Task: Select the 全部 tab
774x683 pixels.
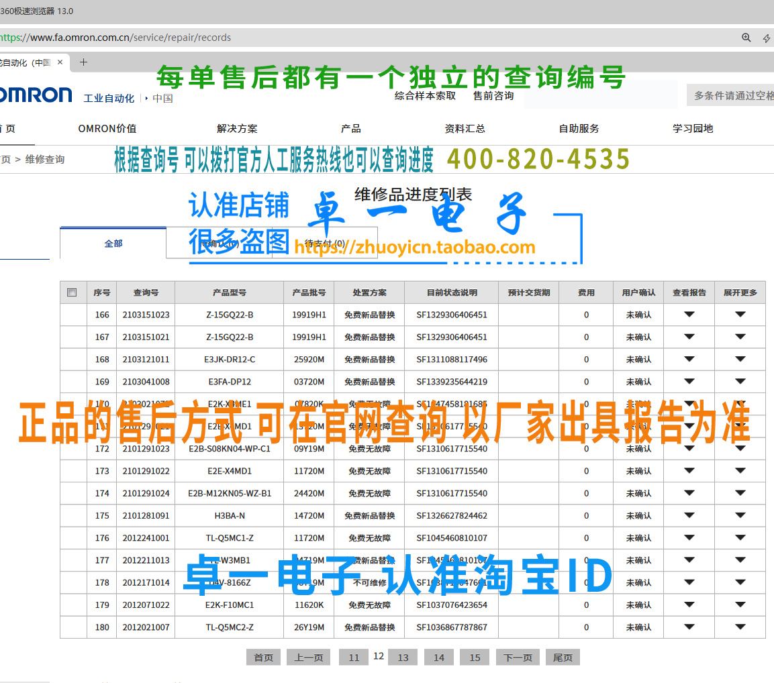Action: tap(113, 244)
